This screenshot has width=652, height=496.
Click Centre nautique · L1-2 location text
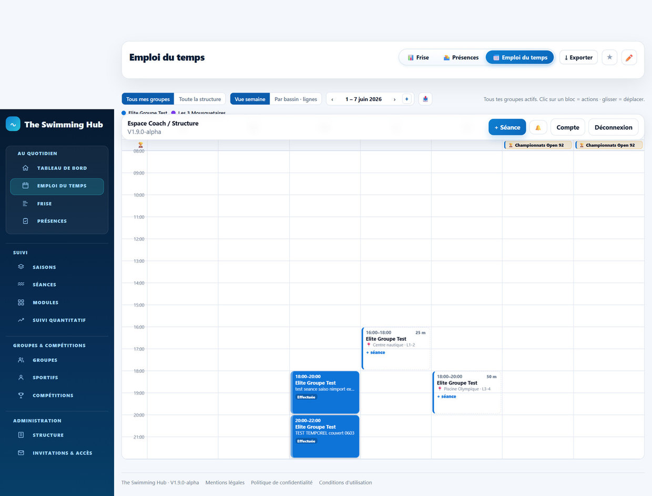(394, 345)
